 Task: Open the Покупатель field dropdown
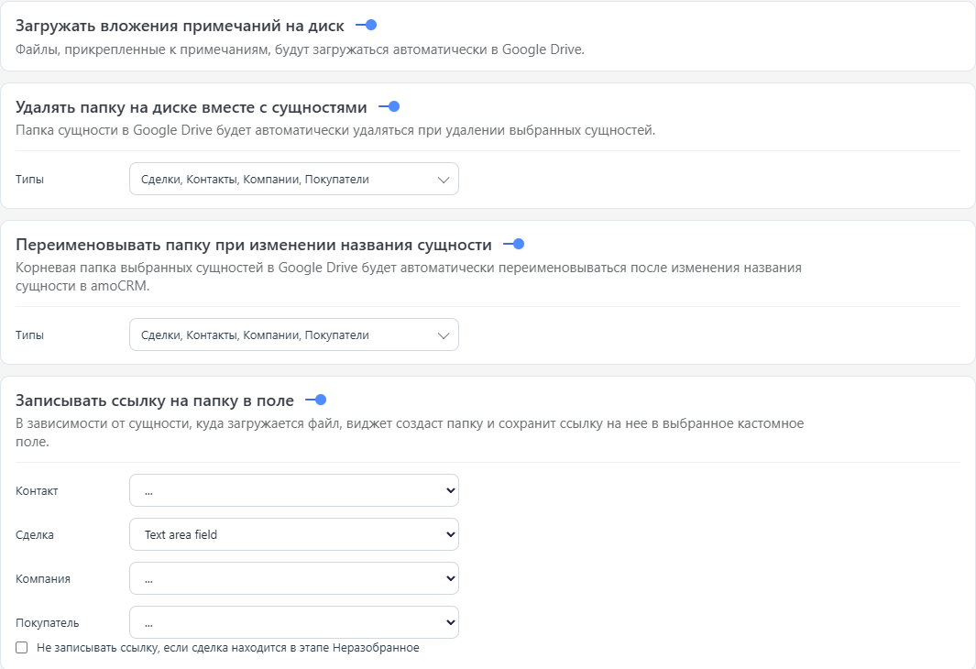[x=293, y=621]
